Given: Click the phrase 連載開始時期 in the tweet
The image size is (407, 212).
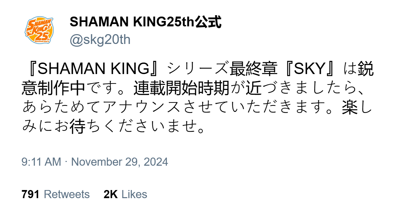Looking at the screenshot, I should [181, 89].
